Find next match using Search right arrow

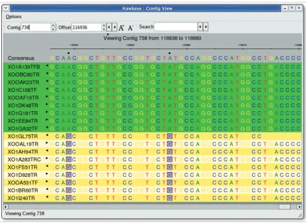(x=206, y=27)
